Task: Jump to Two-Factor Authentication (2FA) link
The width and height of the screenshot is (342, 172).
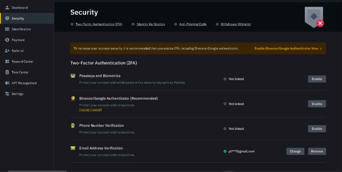Action: click(x=99, y=24)
